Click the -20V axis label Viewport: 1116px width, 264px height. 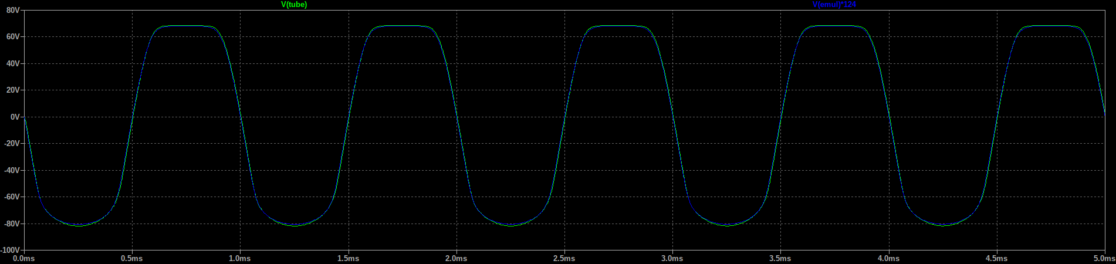point(12,144)
